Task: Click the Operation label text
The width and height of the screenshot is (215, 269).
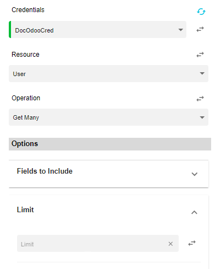Action: [26, 98]
